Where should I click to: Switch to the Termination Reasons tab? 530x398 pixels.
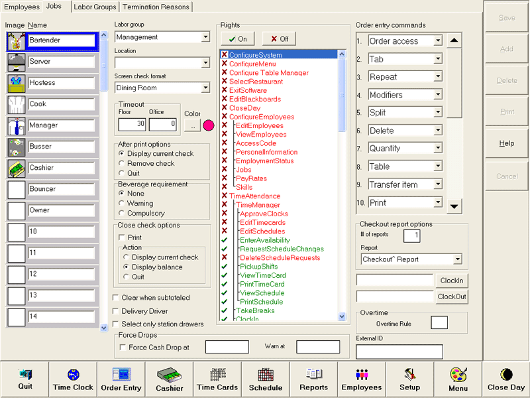[156, 7]
